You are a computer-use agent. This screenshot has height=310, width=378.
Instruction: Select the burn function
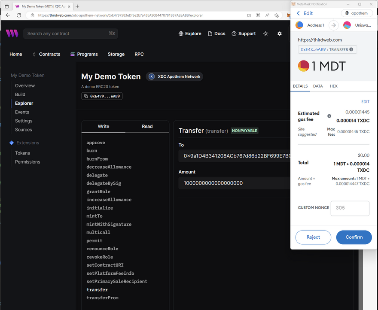[x=92, y=151]
